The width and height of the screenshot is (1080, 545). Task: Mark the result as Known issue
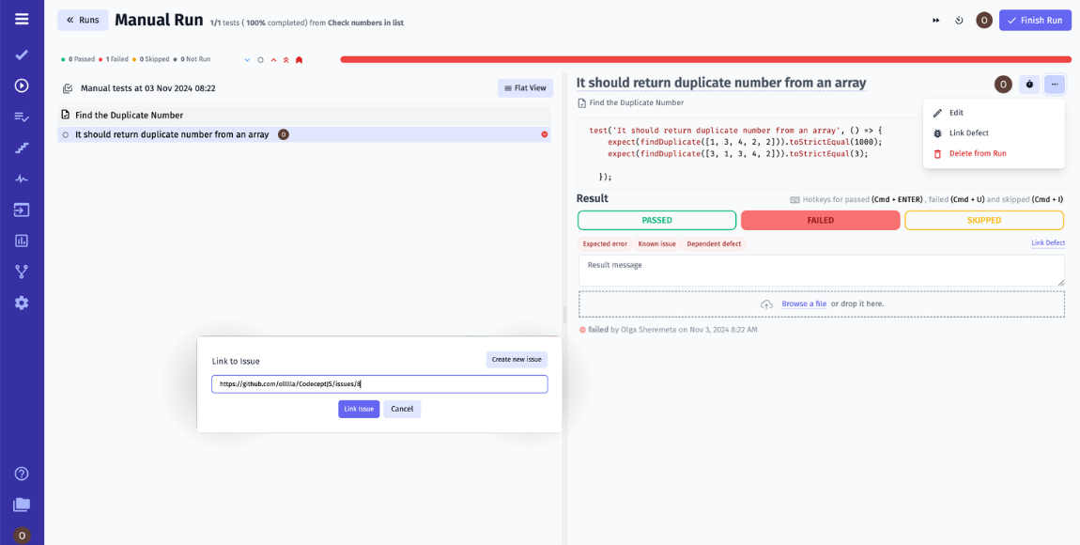[x=659, y=242]
